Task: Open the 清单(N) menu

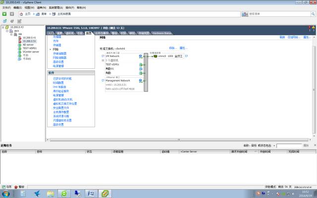Action: [x=42, y=7]
